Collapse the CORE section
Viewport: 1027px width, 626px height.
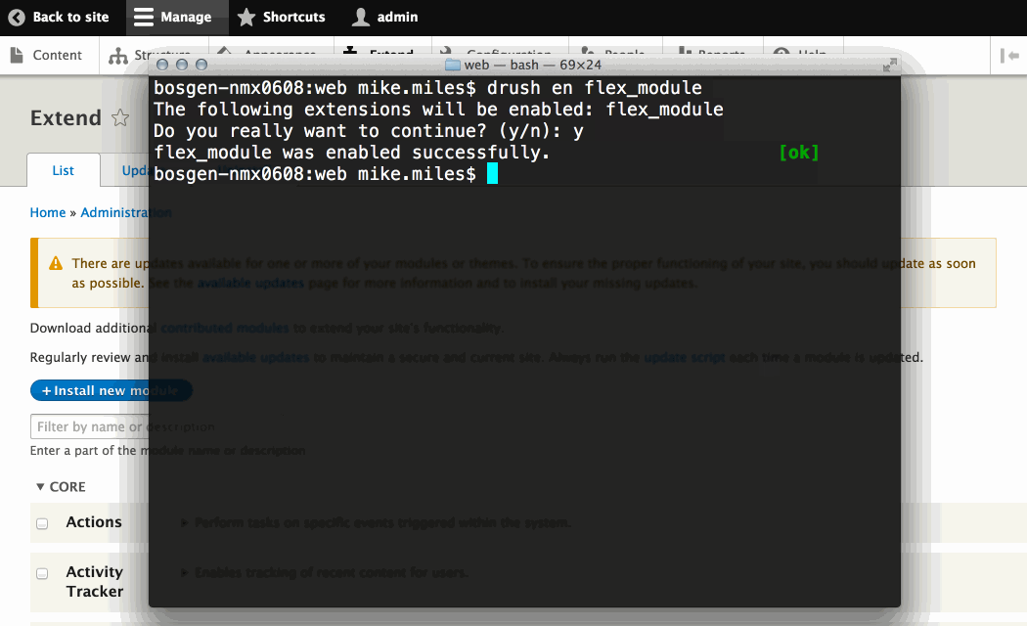[61, 486]
